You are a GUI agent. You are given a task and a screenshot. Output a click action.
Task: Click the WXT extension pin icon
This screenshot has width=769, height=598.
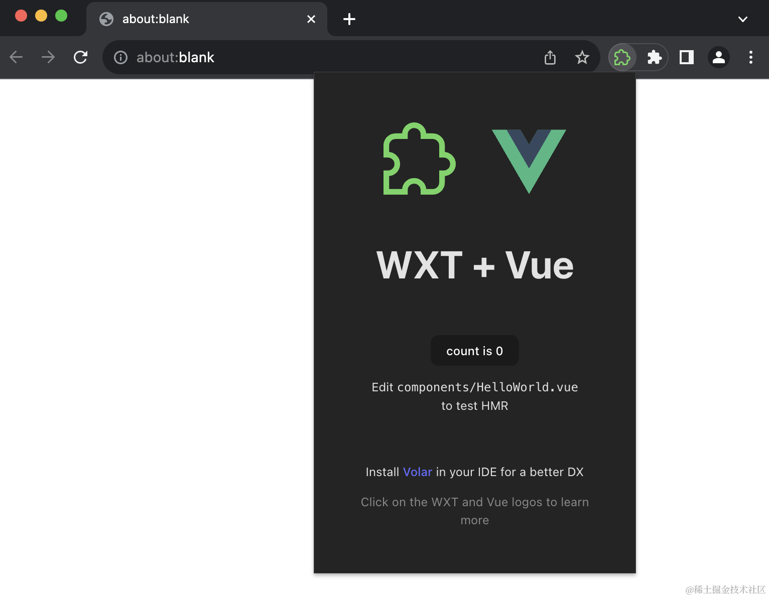click(x=622, y=57)
